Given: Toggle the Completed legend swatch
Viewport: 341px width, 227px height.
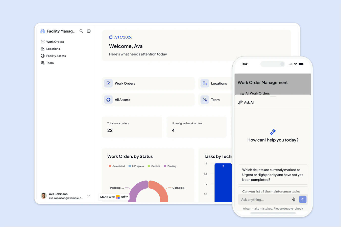Looking at the screenshot, I should (110, 166).
